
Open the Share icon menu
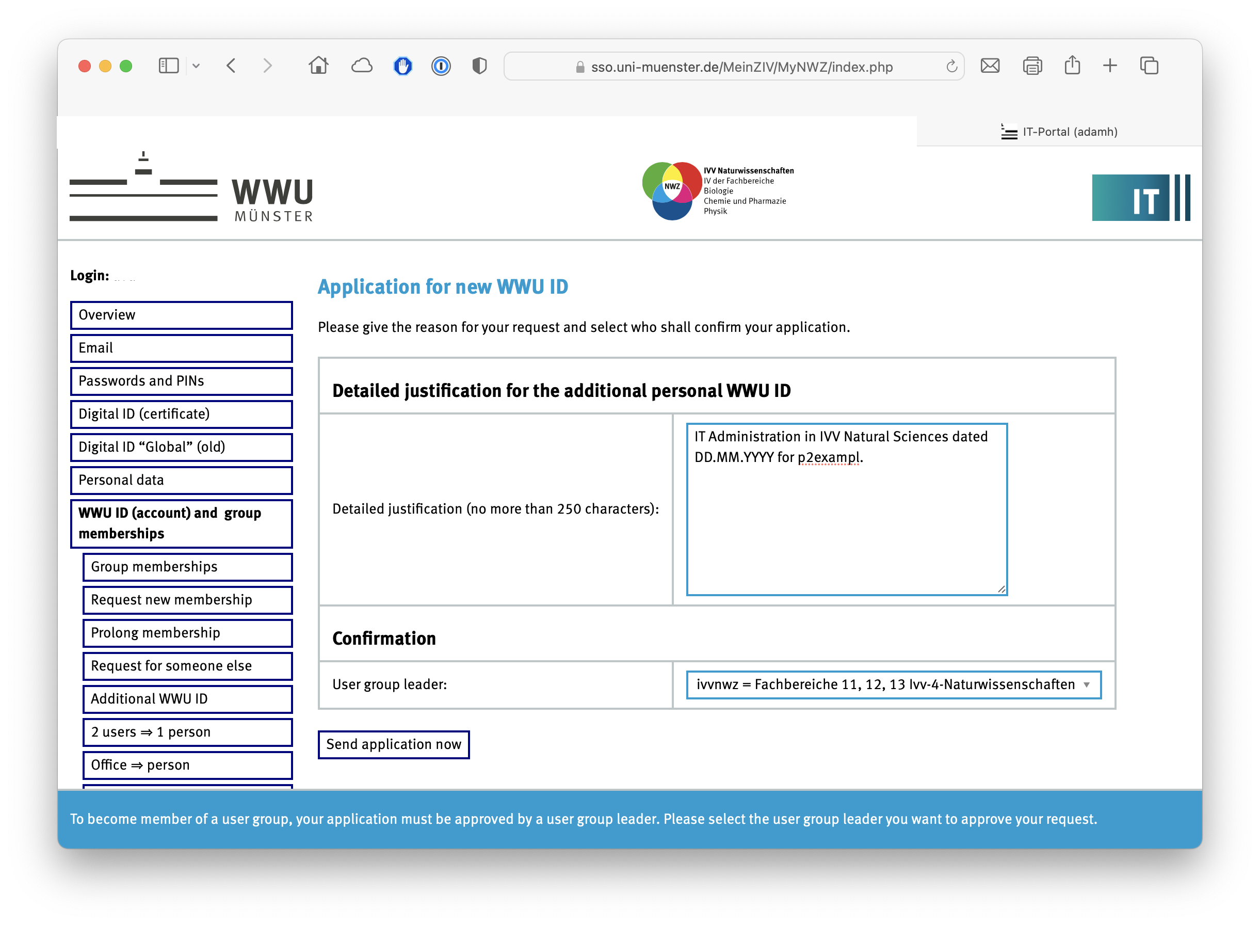[1072, 66]
